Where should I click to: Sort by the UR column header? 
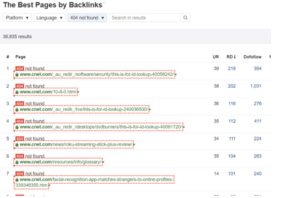[x=215, y=57]
